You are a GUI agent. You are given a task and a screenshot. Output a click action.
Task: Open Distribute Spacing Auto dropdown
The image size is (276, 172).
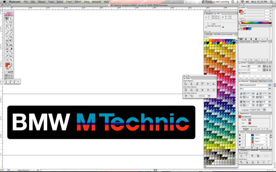point(209,96)
